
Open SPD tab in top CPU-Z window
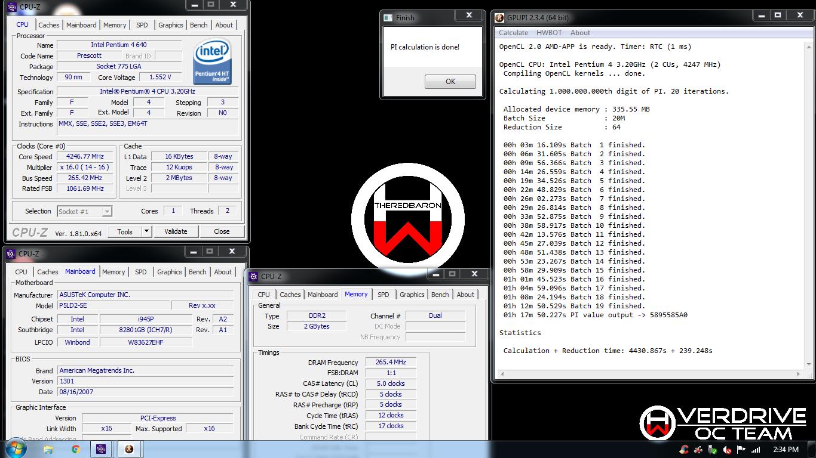point(142,25)
